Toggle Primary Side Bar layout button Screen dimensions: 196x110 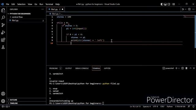(162, 4)
